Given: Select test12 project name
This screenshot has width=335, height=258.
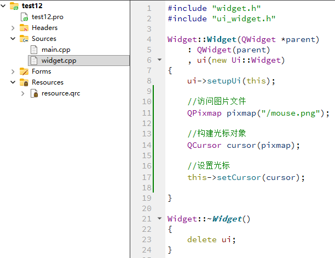Looking at the screenshot, I should click(32, 6).
